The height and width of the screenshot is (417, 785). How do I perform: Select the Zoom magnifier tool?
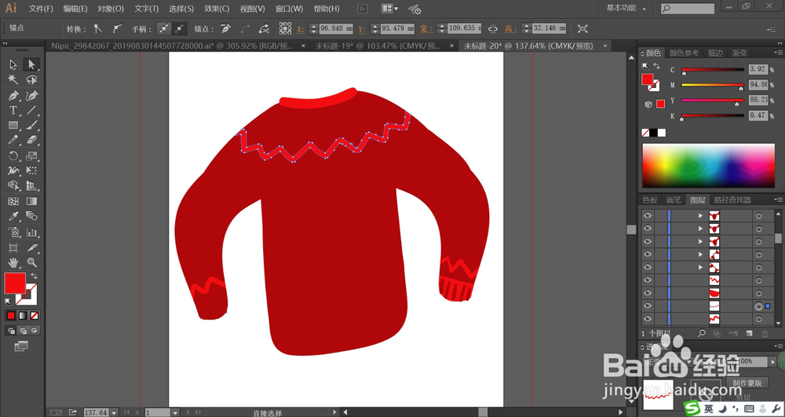coord(31,262)
